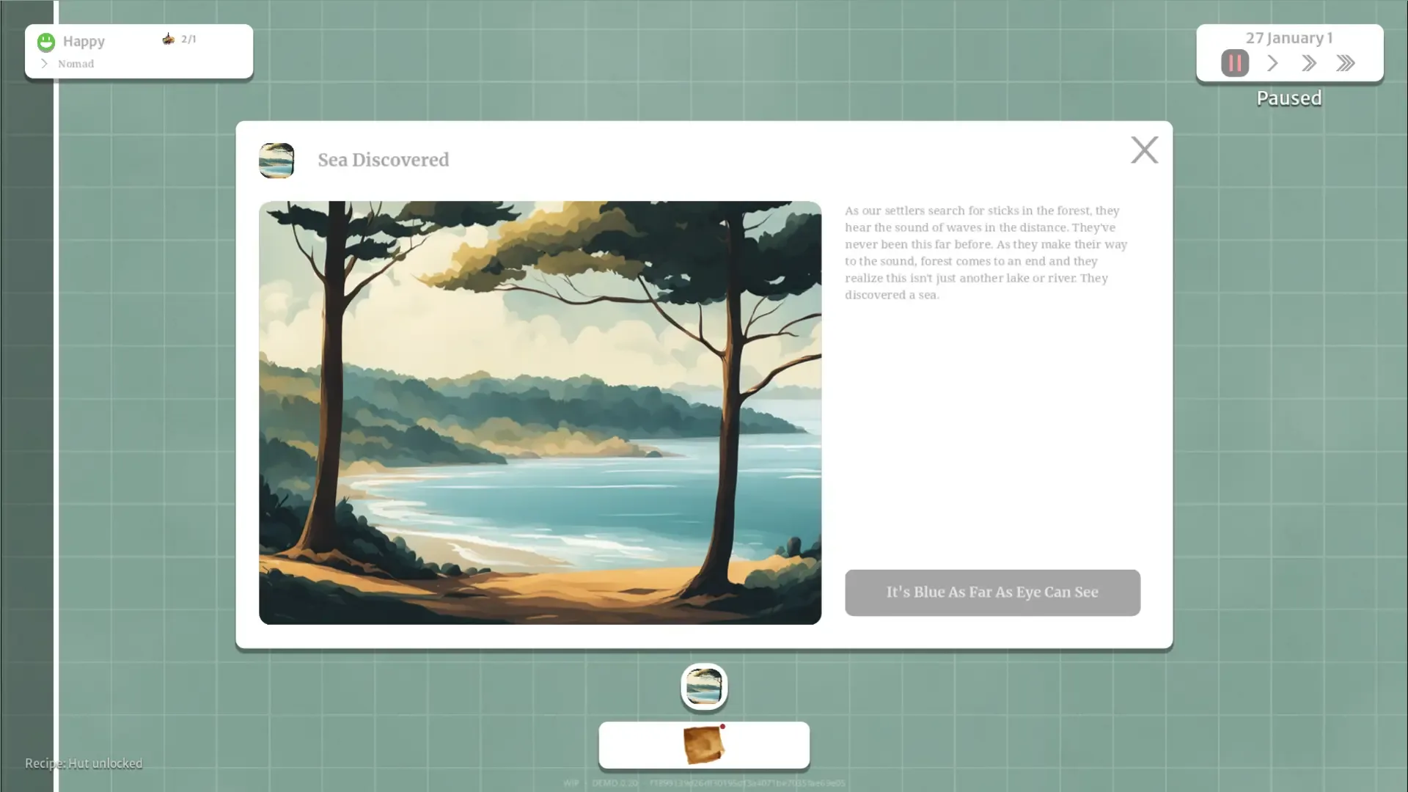Set game speed to triple arrow fastest
This screenshot has width=1408, height=792.
pos(1345,63)
